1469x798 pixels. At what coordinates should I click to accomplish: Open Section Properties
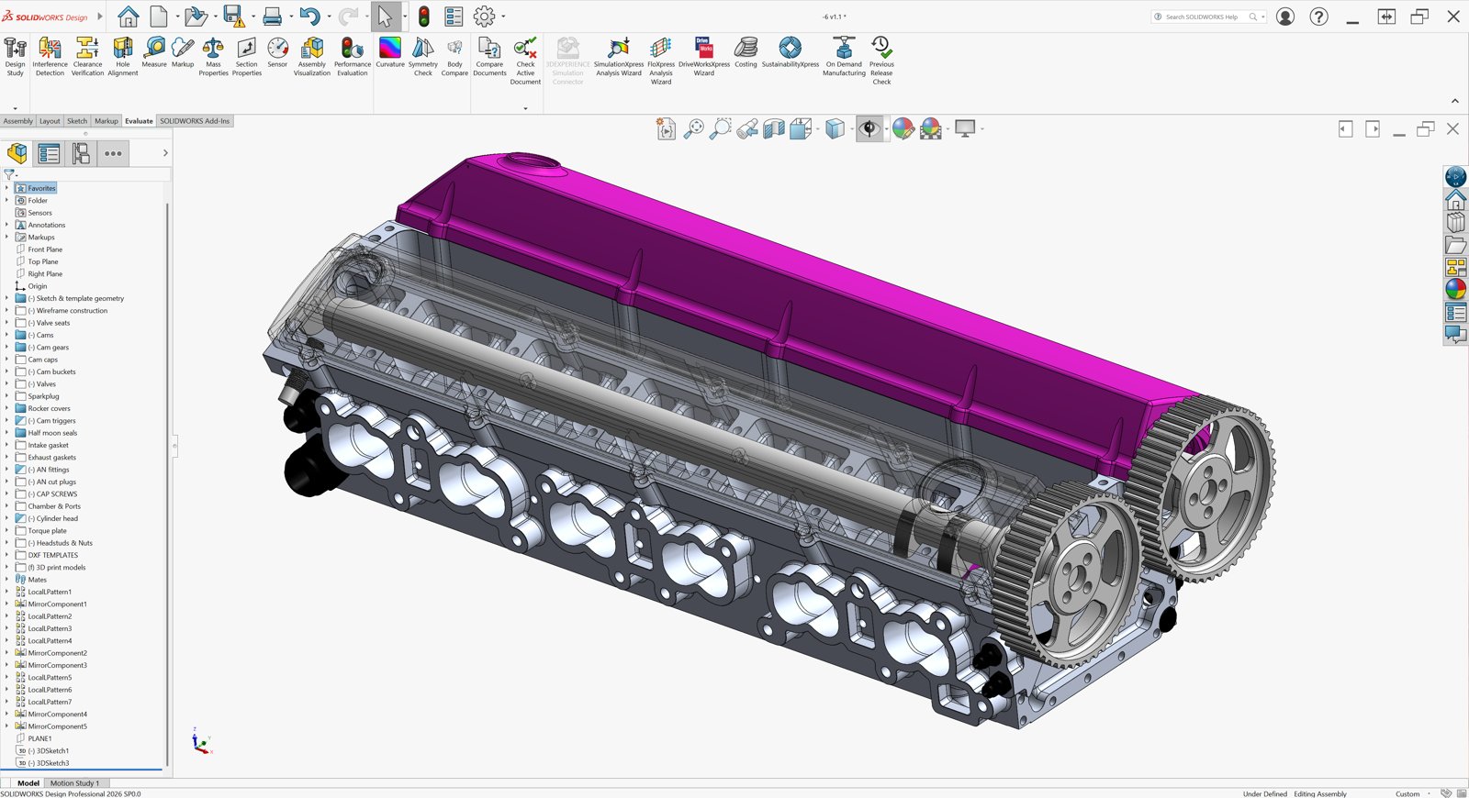[x=246, y=57]
